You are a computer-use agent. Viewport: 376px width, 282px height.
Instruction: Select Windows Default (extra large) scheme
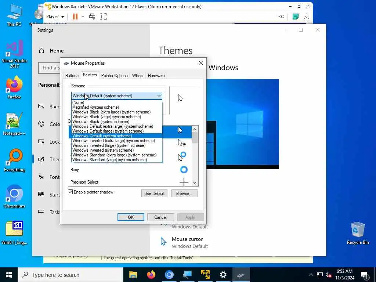click(117, 126)
